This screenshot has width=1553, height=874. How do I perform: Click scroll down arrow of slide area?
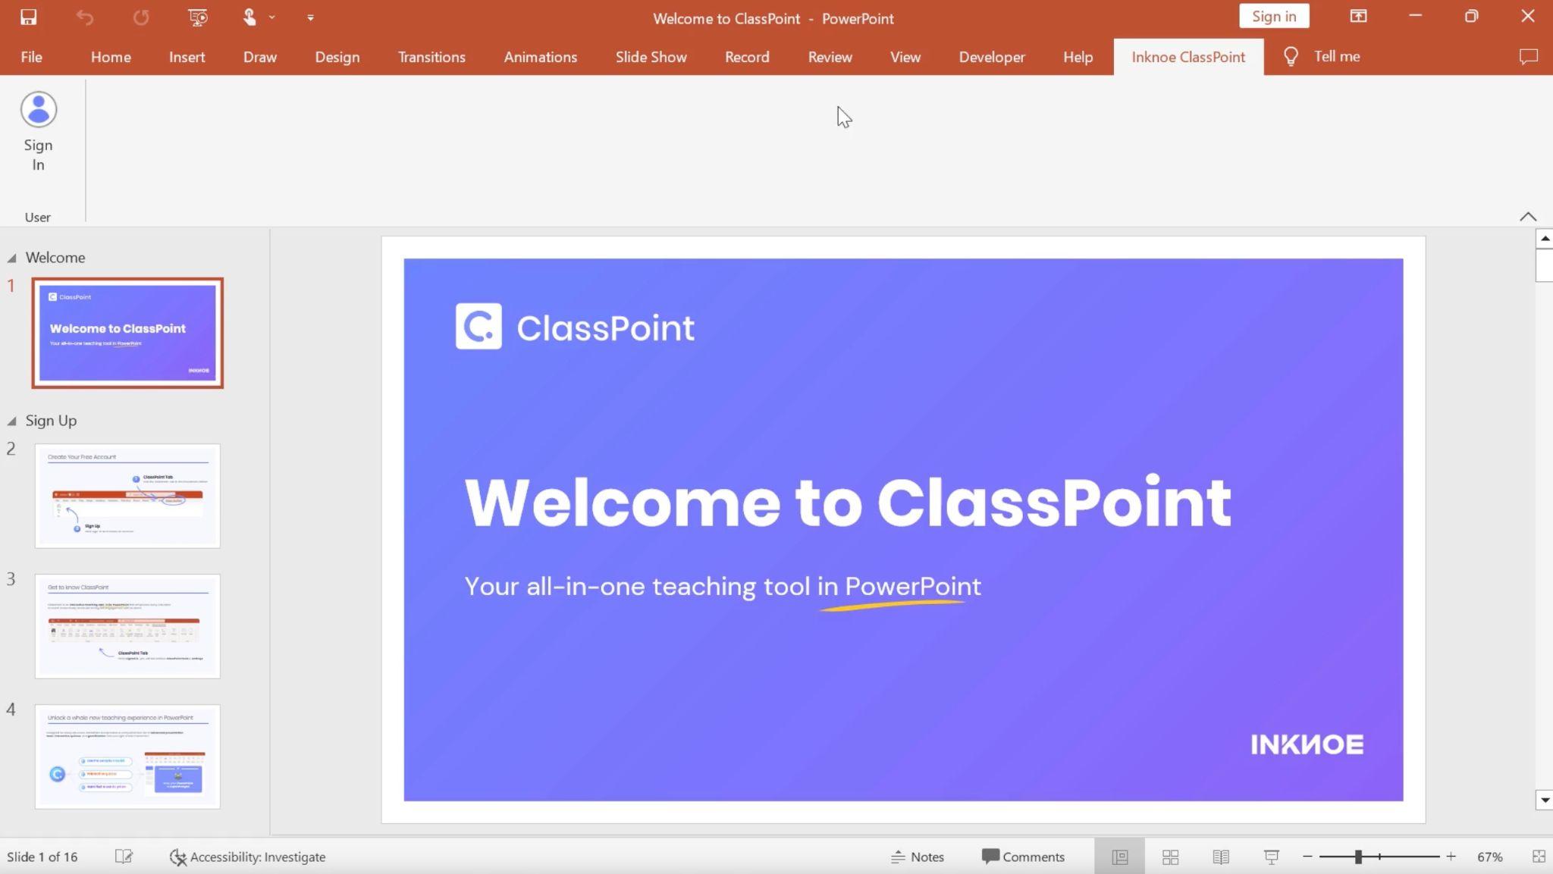pyautogui.click(x=1544, y=800)
